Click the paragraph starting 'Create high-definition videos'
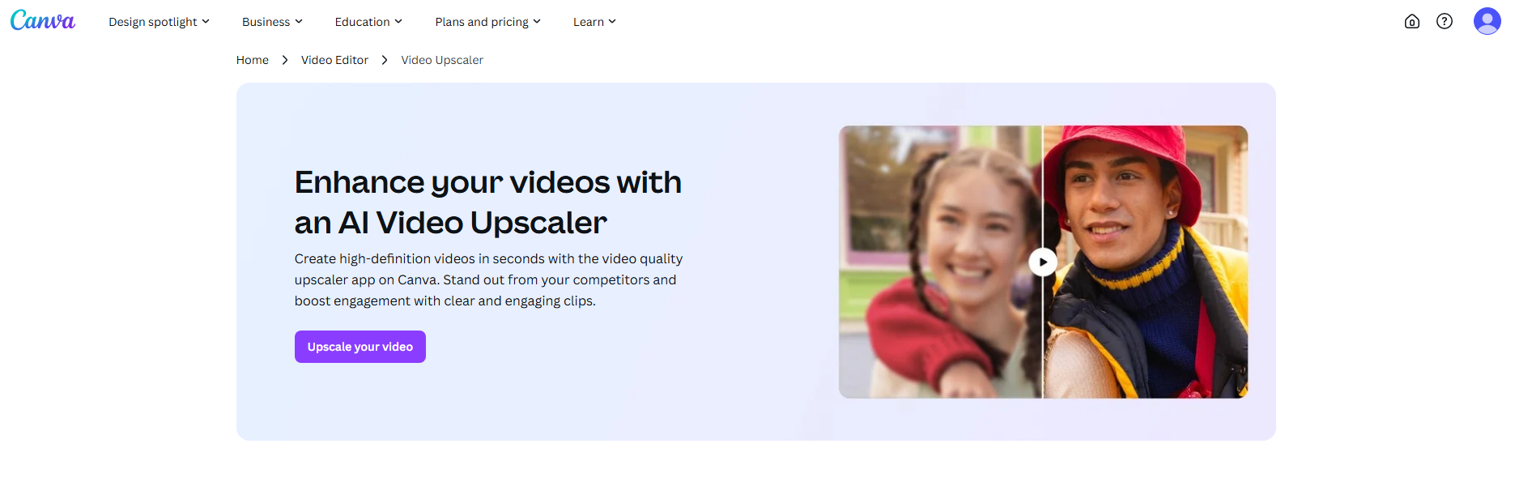The height and width of the screenshot is (482, 1515). 488,279
